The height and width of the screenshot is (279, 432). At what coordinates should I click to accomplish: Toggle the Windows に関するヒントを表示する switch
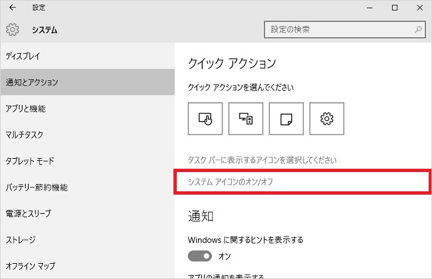[x=200, y=256]
